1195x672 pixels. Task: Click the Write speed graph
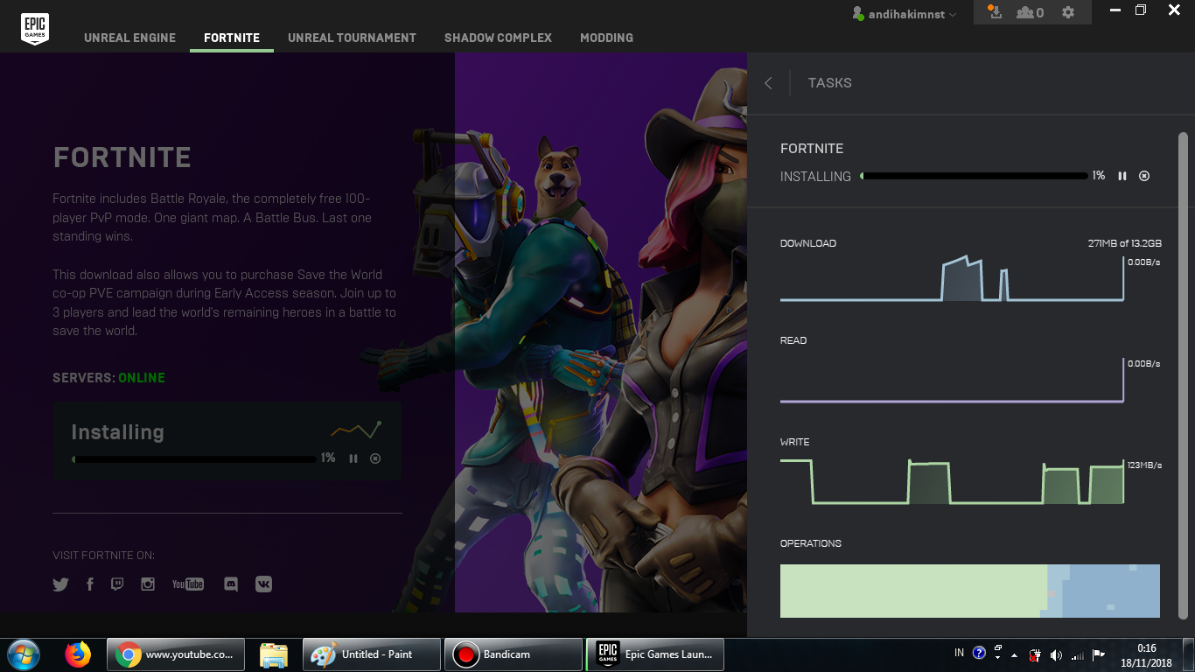coord(952,481)
